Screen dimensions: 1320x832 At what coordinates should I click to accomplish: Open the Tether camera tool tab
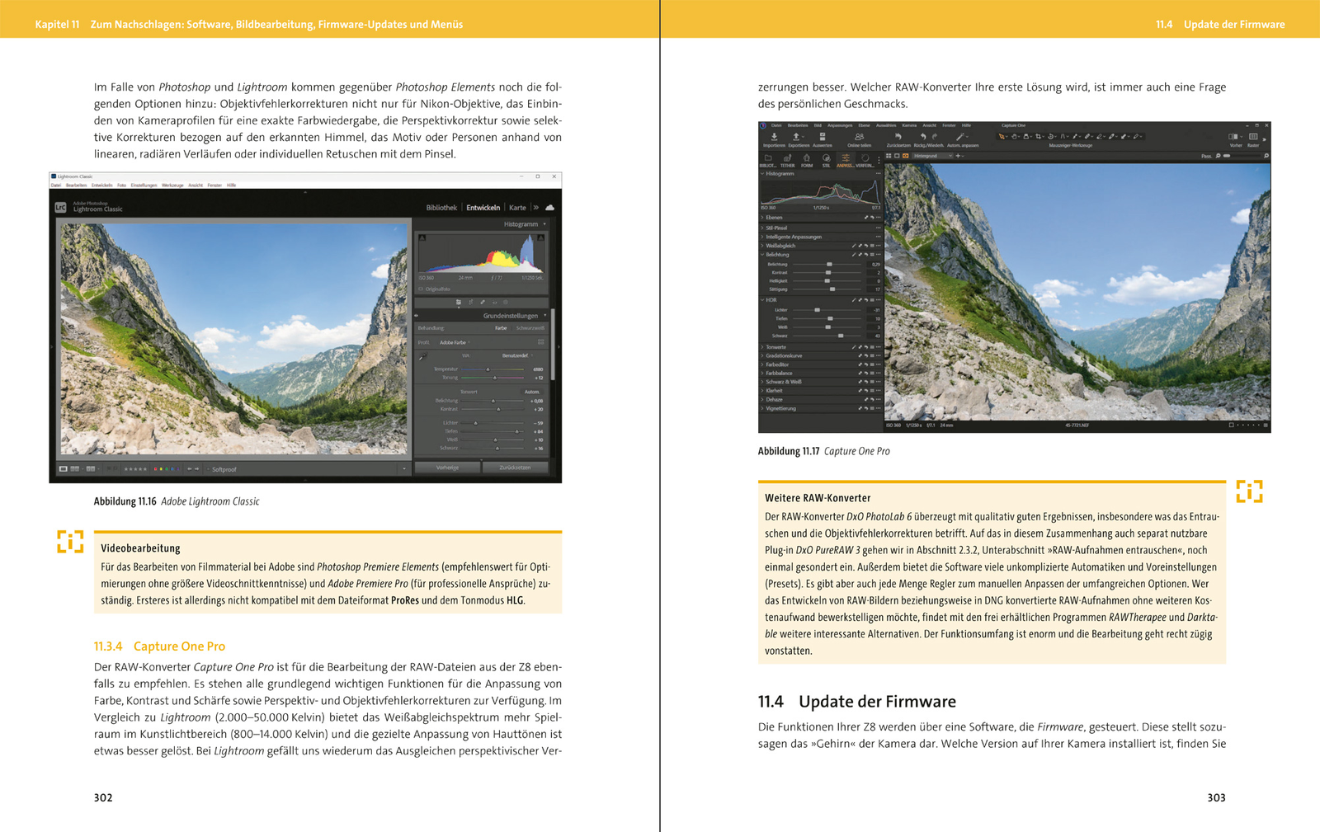coord(787,159)
